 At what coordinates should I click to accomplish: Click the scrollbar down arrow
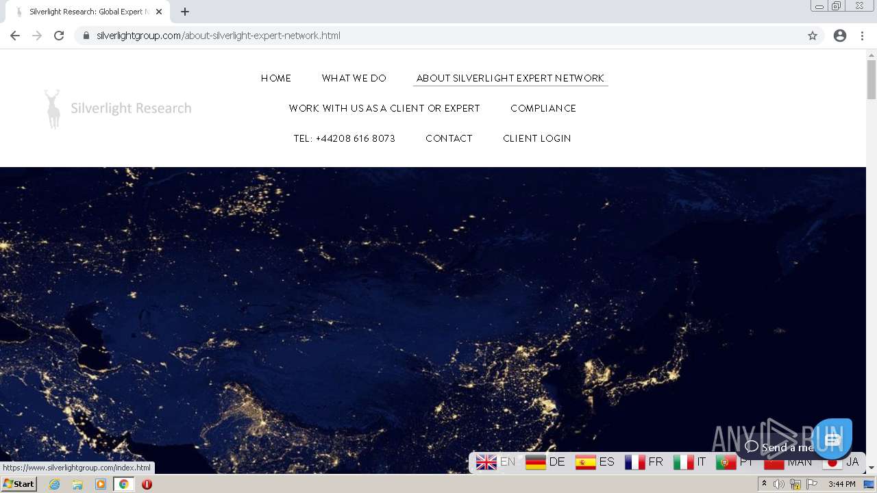coord(872,468)
